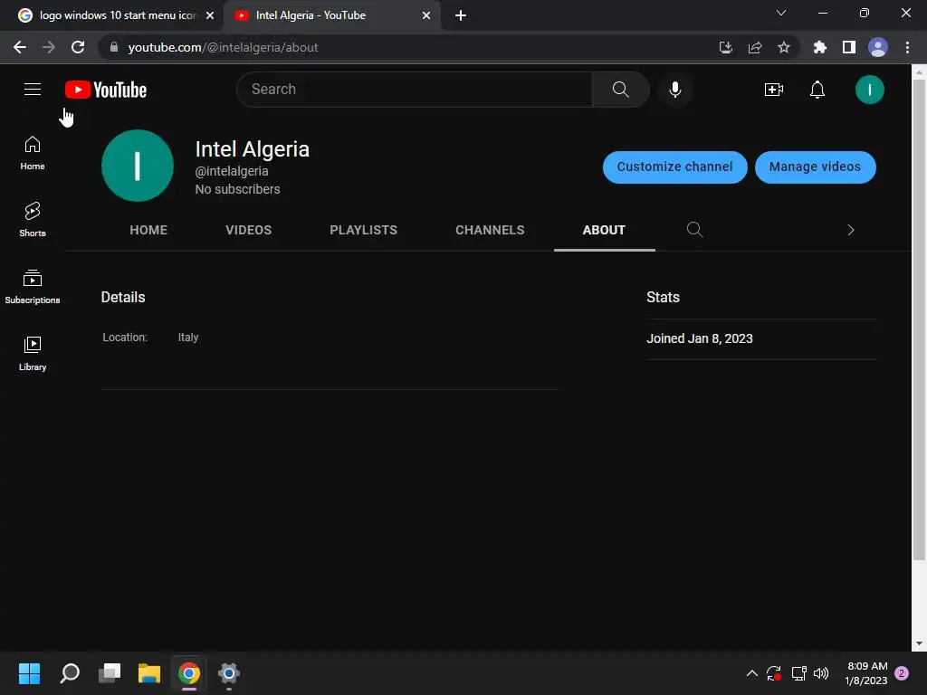This screenshot has height=695, width=927.
Task: Open the network icon in system tray
Action: pyautogui.click(x=798, y=673)
